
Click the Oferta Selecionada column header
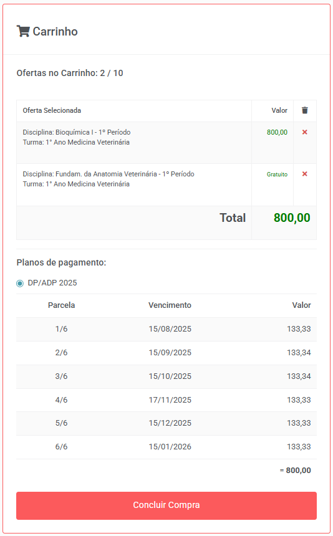point(52,110)
